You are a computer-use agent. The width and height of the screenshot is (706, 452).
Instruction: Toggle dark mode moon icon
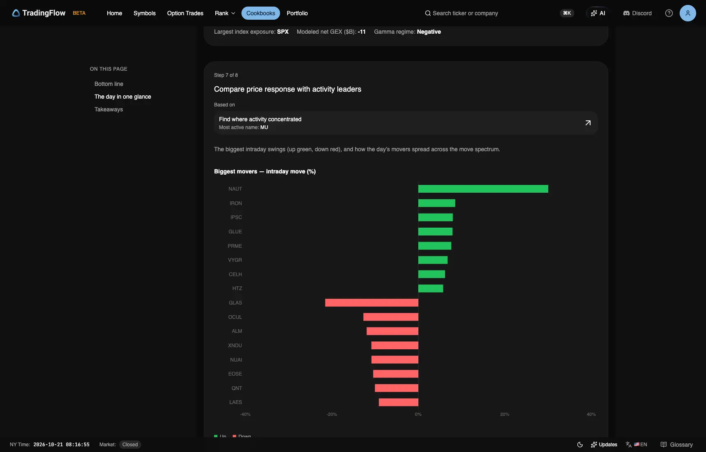tap(580, 445)
